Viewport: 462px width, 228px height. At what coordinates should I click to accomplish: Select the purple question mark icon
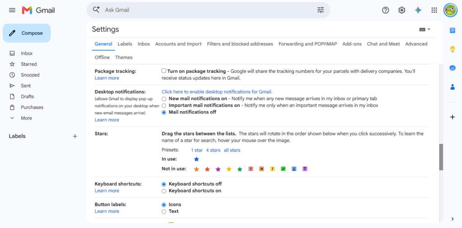(305, 169)
